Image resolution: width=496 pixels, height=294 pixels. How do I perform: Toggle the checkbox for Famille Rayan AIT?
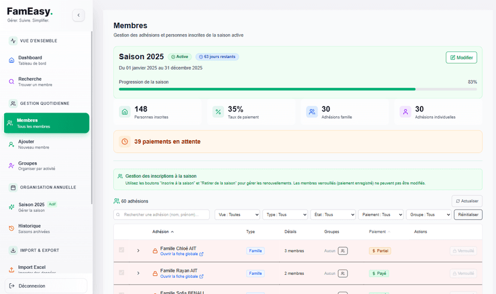[x=122, y=272]
